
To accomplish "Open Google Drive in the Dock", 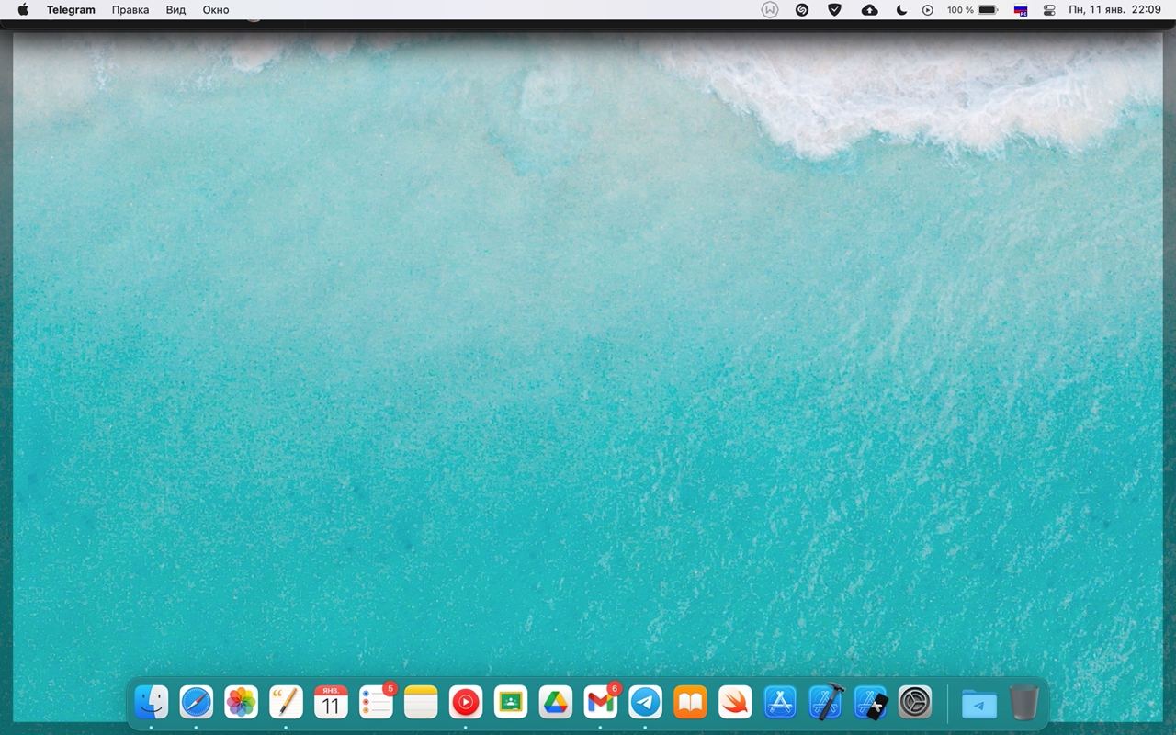I will 556,703.
